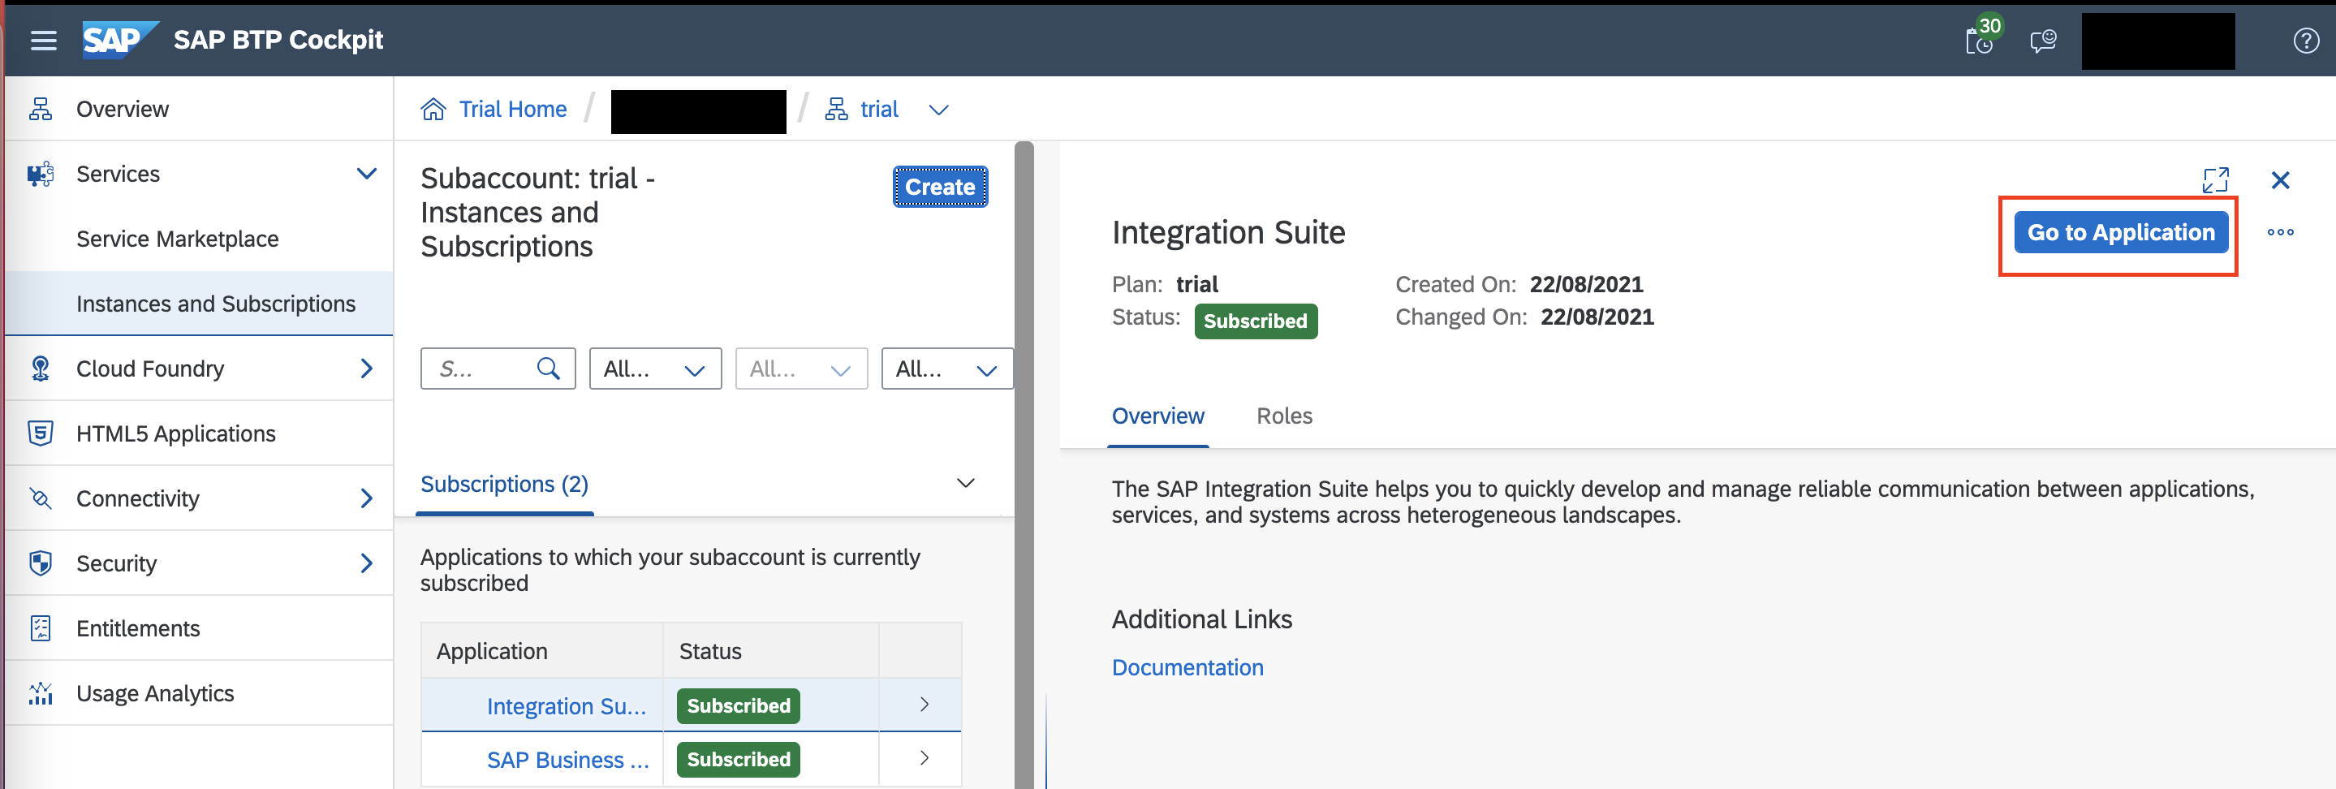Image resolution: width=2336 pixels, height=789 pixels.
Task: Switch to the Roles tab
Action: (1284, 416)
